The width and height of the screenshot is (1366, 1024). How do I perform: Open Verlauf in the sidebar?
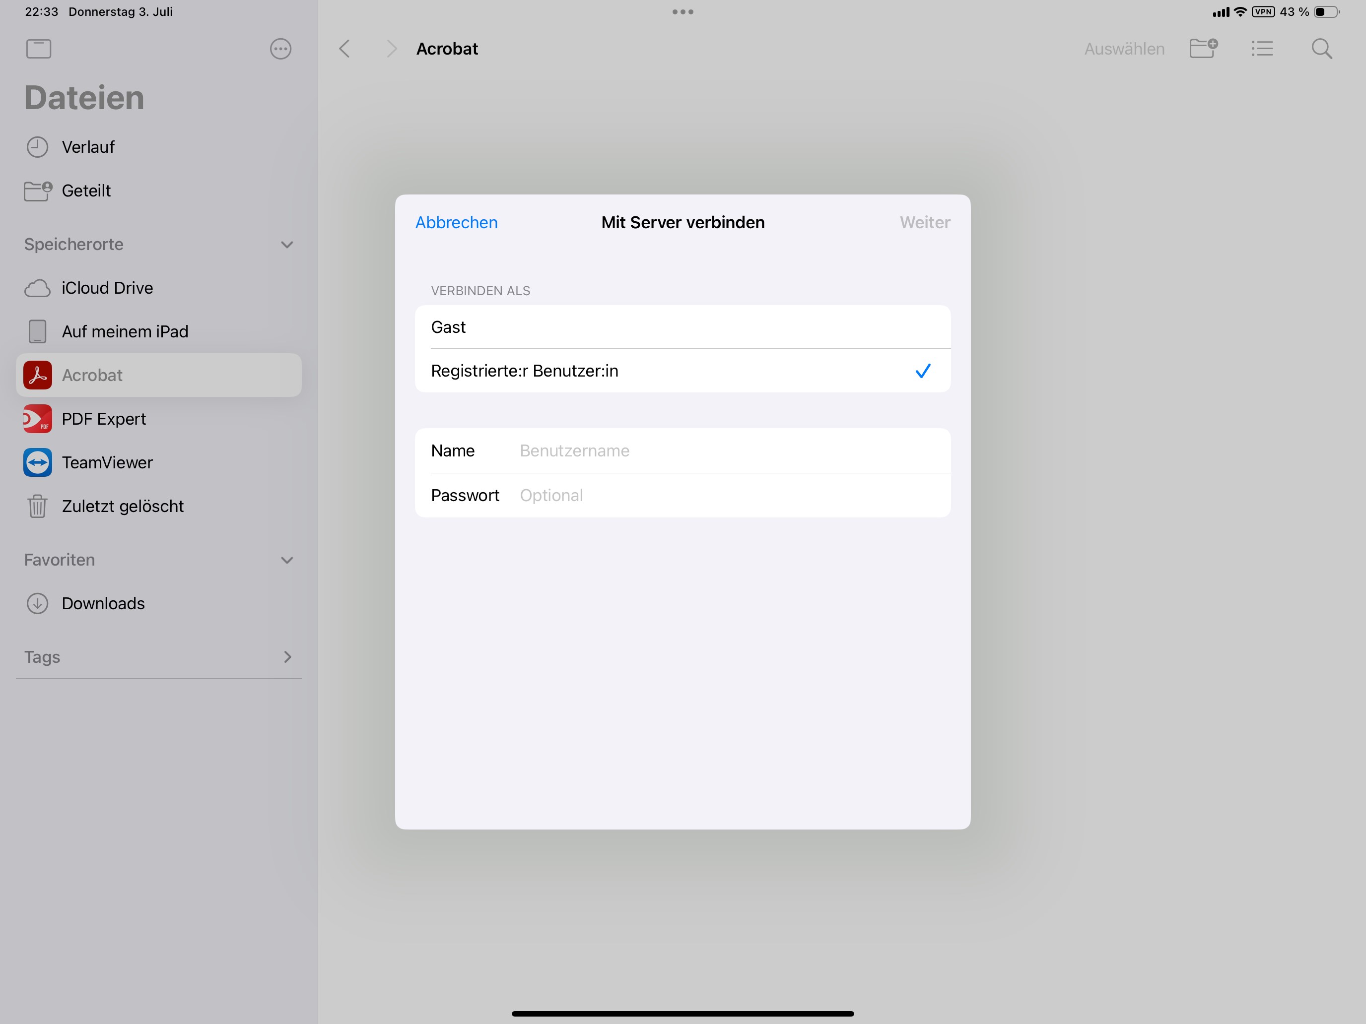(x=88, y=147)
